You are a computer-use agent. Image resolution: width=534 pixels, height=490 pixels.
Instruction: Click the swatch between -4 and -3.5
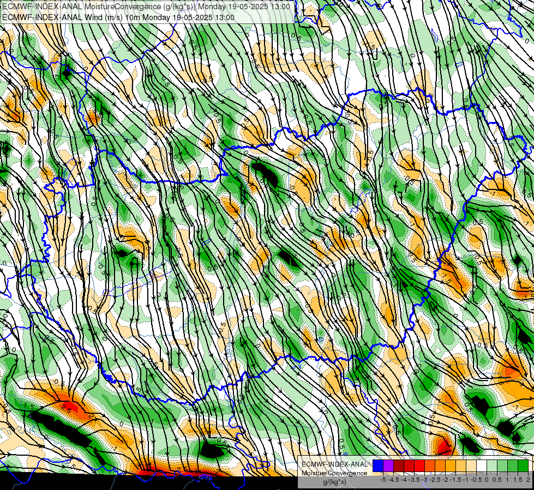tap(409, 465)
